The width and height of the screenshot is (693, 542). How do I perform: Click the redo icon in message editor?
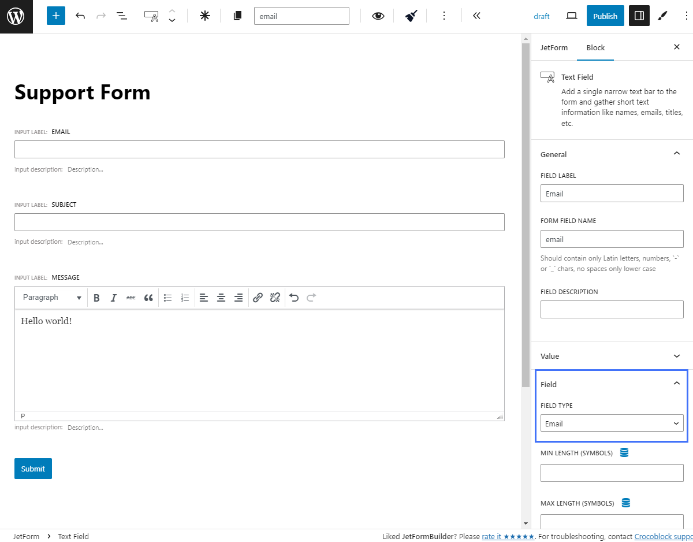pyautogui.click(x=311, y=298)
